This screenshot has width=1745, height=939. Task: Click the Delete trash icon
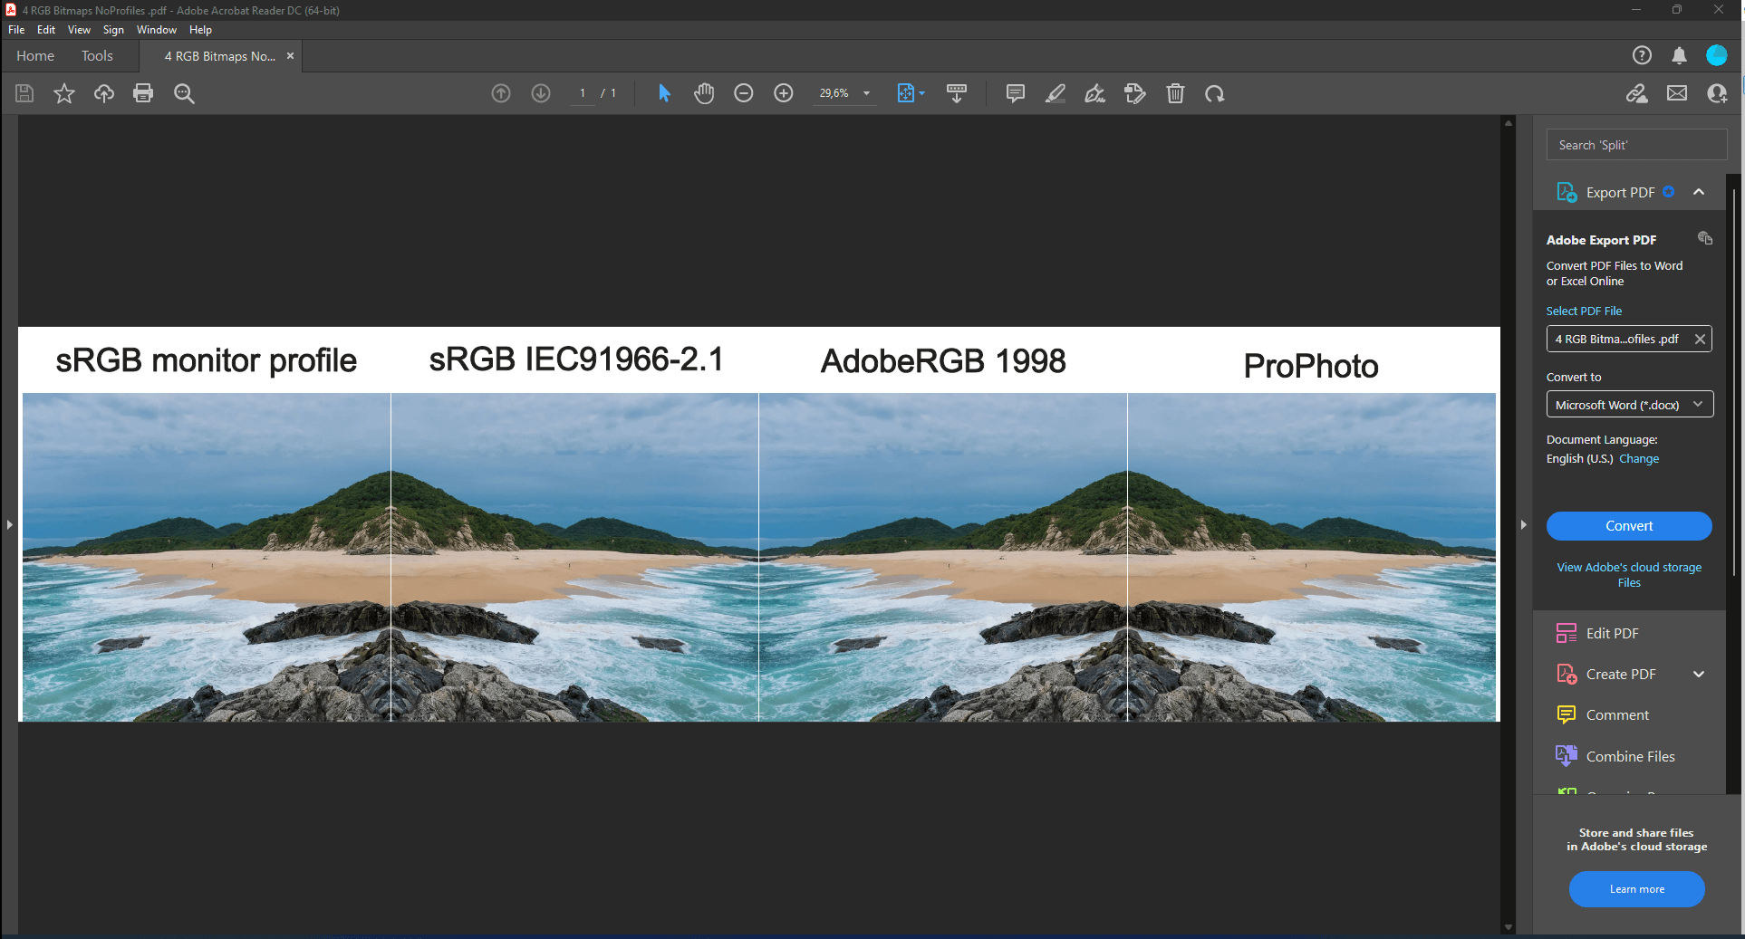click(x=1175, y=93)
